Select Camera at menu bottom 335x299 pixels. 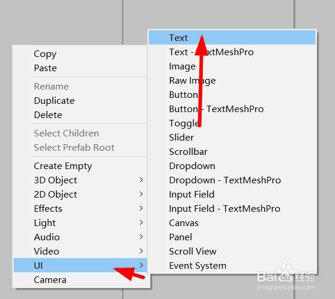coord(80,280)
